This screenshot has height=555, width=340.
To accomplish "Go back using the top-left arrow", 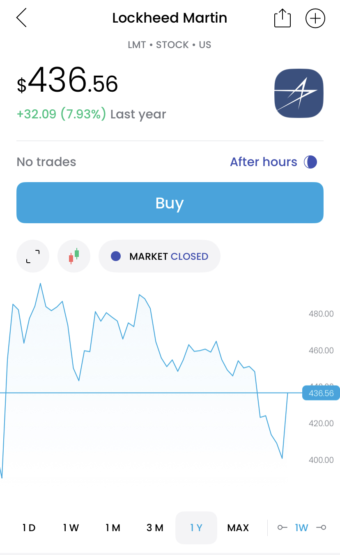I will tap(21, 18).
